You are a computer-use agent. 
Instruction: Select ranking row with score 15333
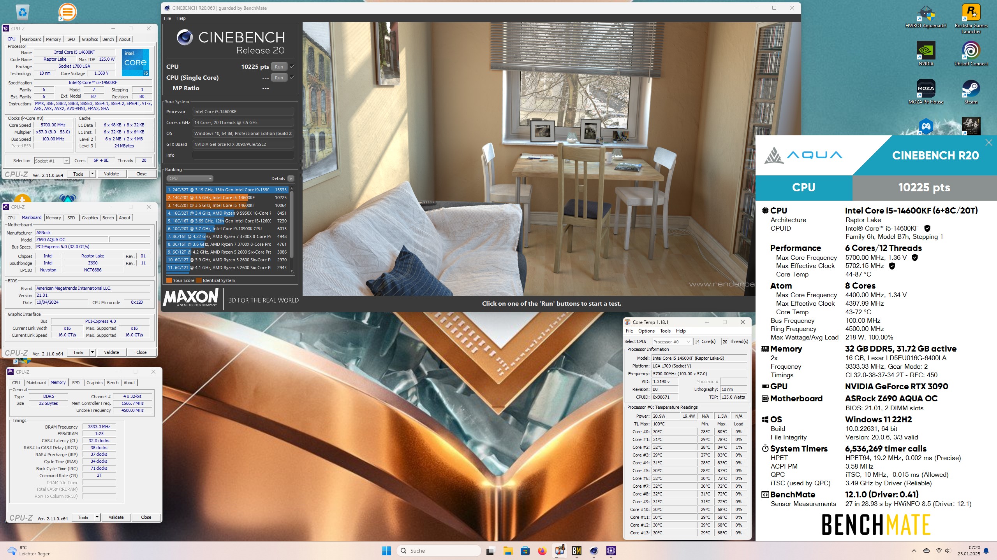click(227, 190)
